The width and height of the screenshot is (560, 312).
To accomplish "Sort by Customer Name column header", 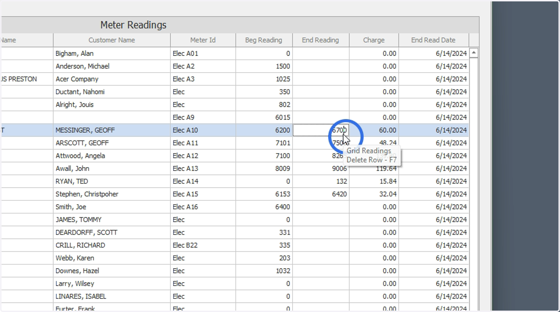I will tap(112, 40).
